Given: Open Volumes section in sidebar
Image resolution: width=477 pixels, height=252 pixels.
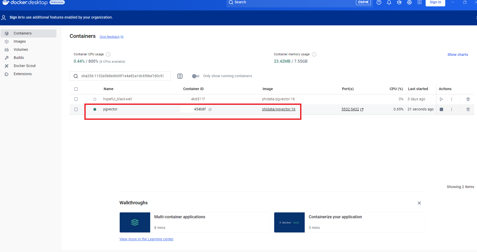Looking at the screenshot, I should coord(21,49).
